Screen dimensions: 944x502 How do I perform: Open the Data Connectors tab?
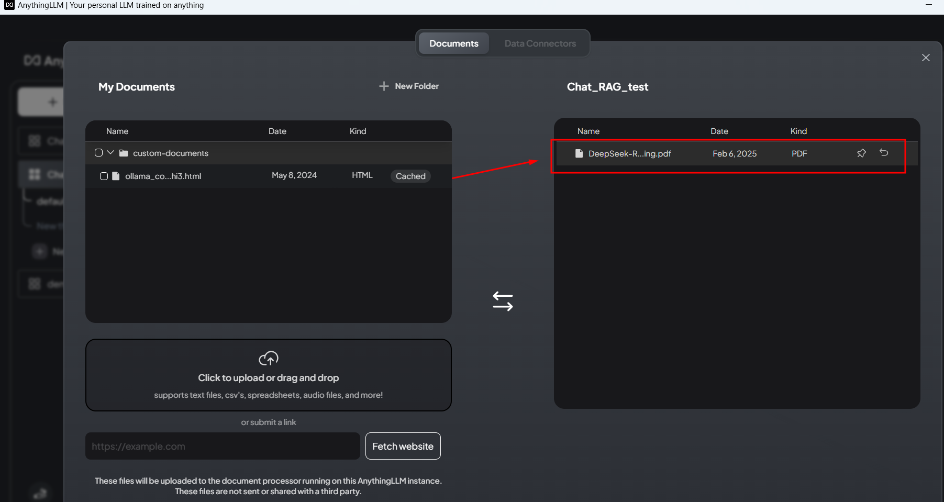pyautogui.click(x=540, y=43)
